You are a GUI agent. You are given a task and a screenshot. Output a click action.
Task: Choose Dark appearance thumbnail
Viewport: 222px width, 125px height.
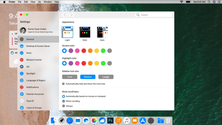[x=85, y=32]
